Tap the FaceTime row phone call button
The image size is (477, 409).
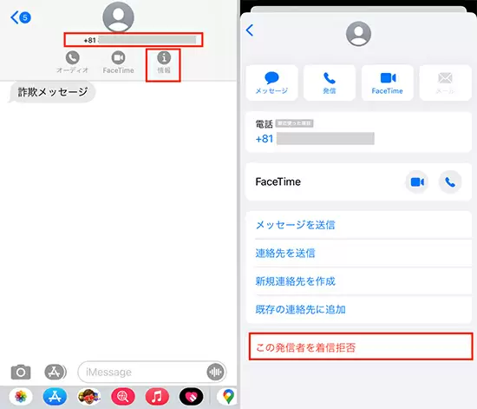(x=450, y=182)
